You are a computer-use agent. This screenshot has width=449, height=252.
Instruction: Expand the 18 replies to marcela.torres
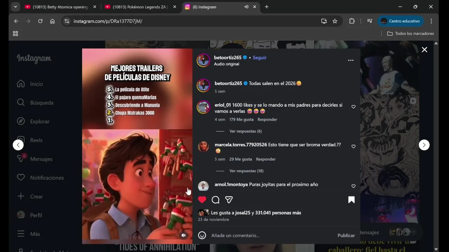(246, 171)
